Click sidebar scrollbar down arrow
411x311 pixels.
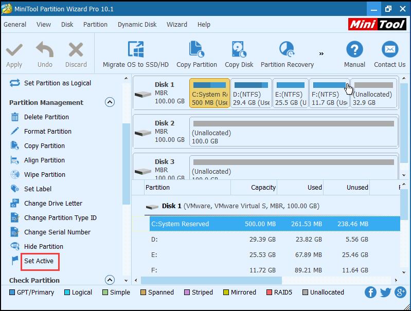126,281
